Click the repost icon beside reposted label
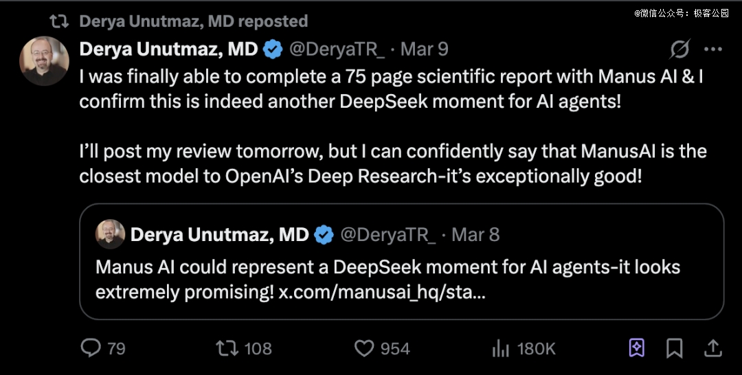Viewport: 742px width, 375px height. (x=60, y=21)
